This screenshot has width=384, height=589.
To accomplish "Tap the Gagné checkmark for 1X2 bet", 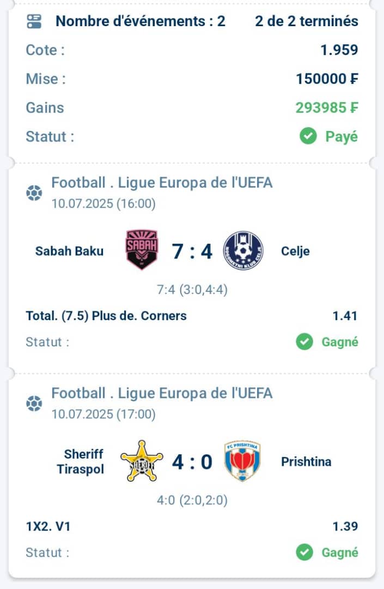I will 304,552.
